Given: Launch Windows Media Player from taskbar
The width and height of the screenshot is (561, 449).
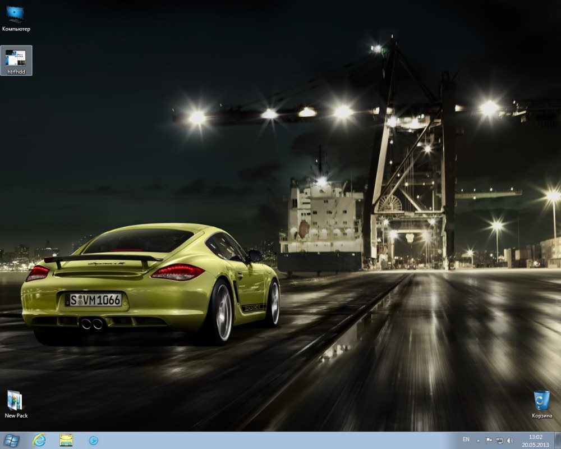Looking at the screenshot, I should pyautogui.click(x=94, y=441).
